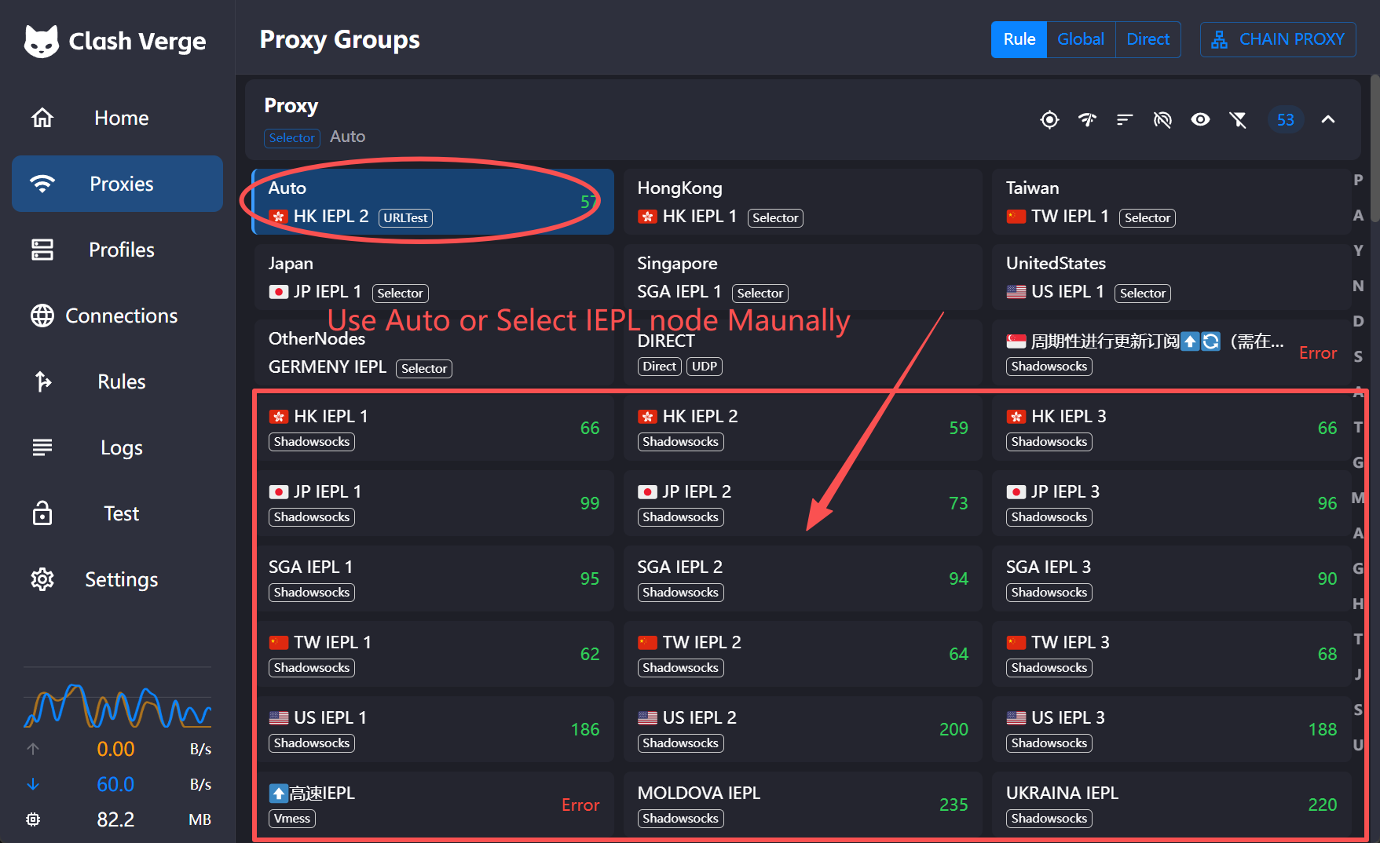Select the Singapore group card
1380x843 pixels.
click(x=803, y=277)
